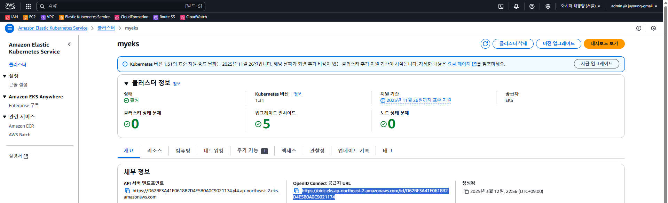The width and height of the screenshot is (668, 203).
Task: Open Enterprise 구독 in the sidebar
Action: pos(24,106)
